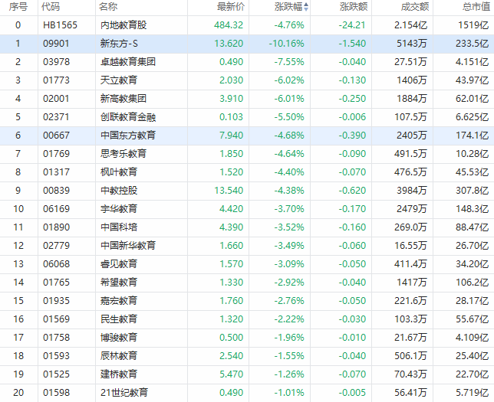The height and width of the screenshot is (402, 494).
Task: Click stock code 01569
Action: 56,319
